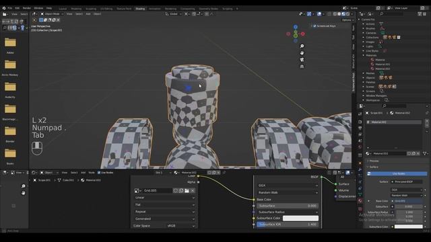
Task: Open the Help menu
Action: 49,8
